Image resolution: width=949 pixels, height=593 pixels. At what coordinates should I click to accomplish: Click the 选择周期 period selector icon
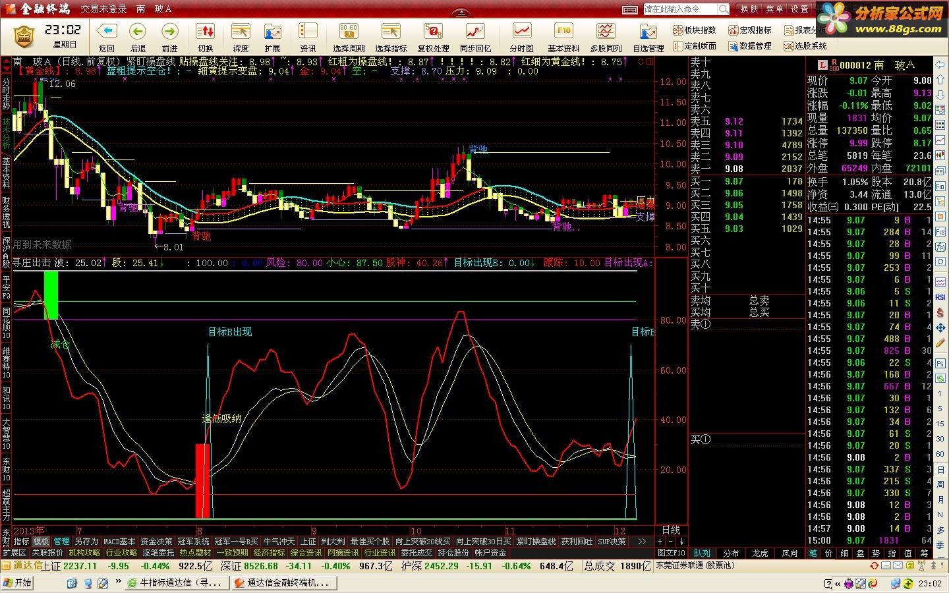click(349, 37)
